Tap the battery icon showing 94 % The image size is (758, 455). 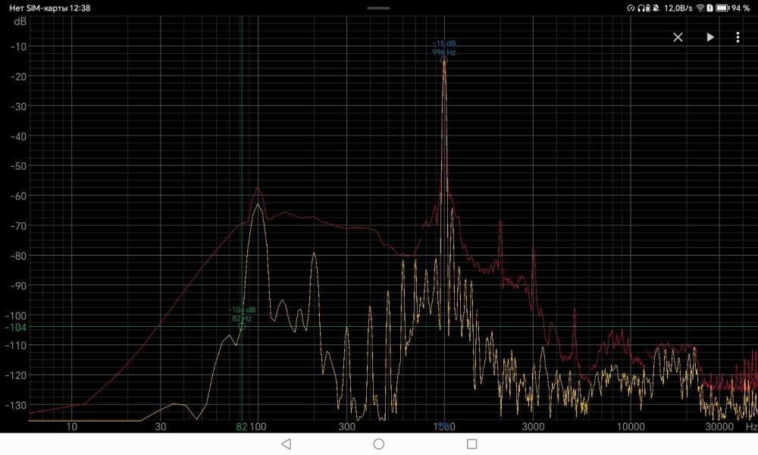point(722,8)
